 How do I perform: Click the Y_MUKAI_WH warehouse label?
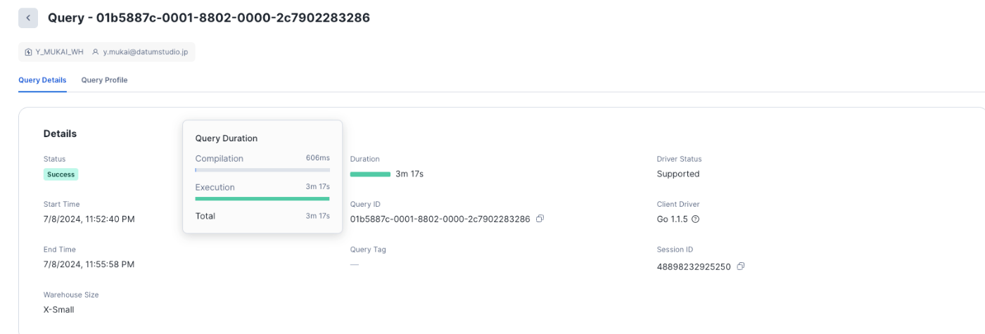coord(59,52)
